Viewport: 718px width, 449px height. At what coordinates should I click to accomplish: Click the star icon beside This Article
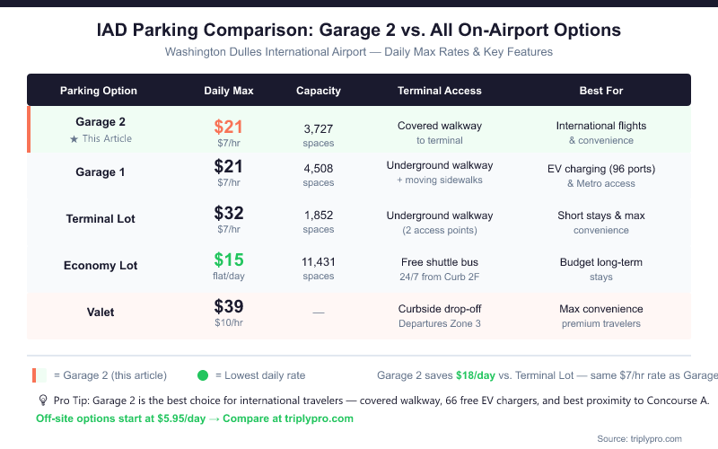pyautogui.click(x=74, y=139)
